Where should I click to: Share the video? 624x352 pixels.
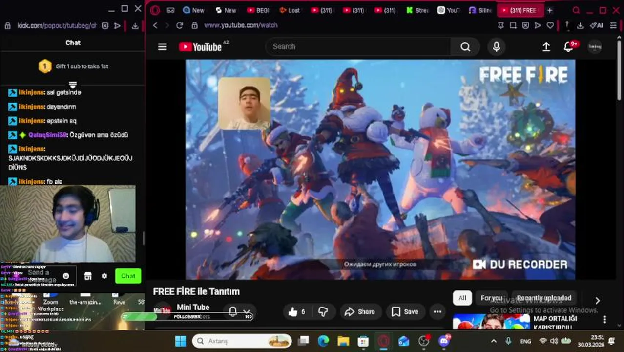(360, 311)
